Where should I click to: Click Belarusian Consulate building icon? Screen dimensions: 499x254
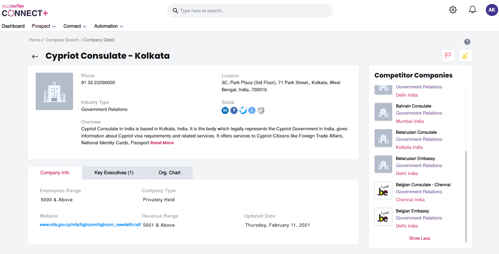click(x=383, y=138)
